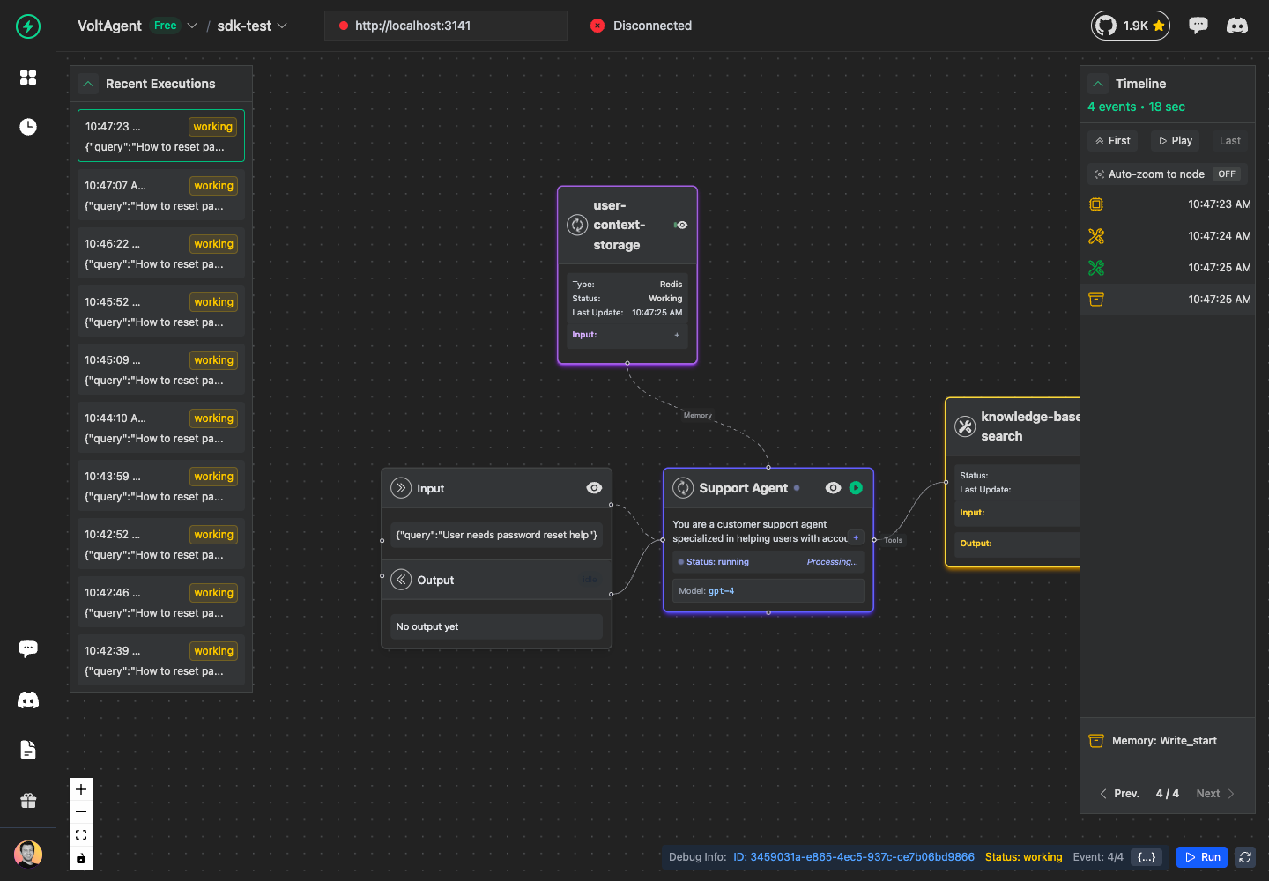Zoom in on the canvas

81,789
